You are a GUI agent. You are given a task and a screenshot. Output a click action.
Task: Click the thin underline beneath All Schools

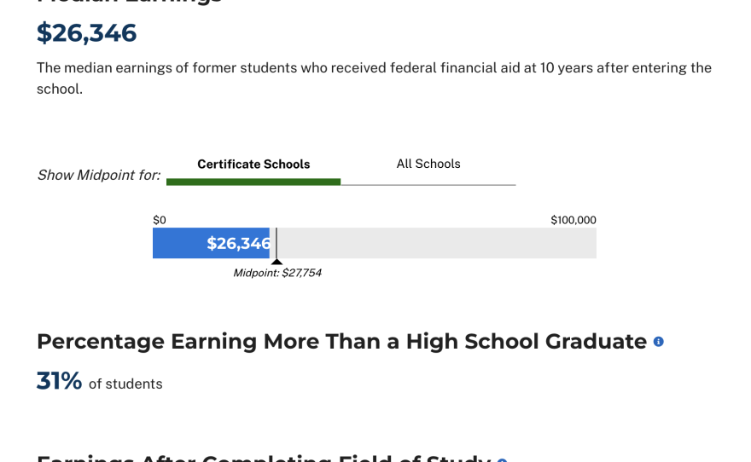coord(428,184)
